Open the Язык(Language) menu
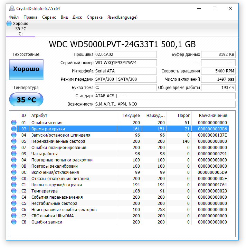This screenshot has width=246, height=248. 122,17
